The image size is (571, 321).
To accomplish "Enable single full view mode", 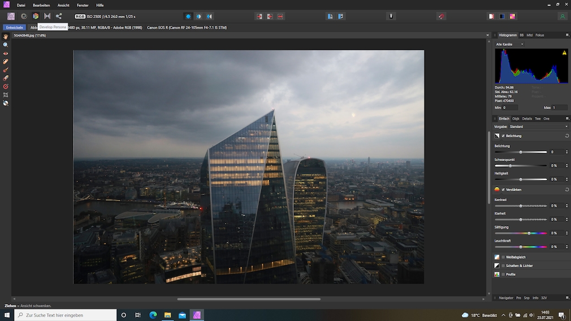I will [x=188, y=16].
